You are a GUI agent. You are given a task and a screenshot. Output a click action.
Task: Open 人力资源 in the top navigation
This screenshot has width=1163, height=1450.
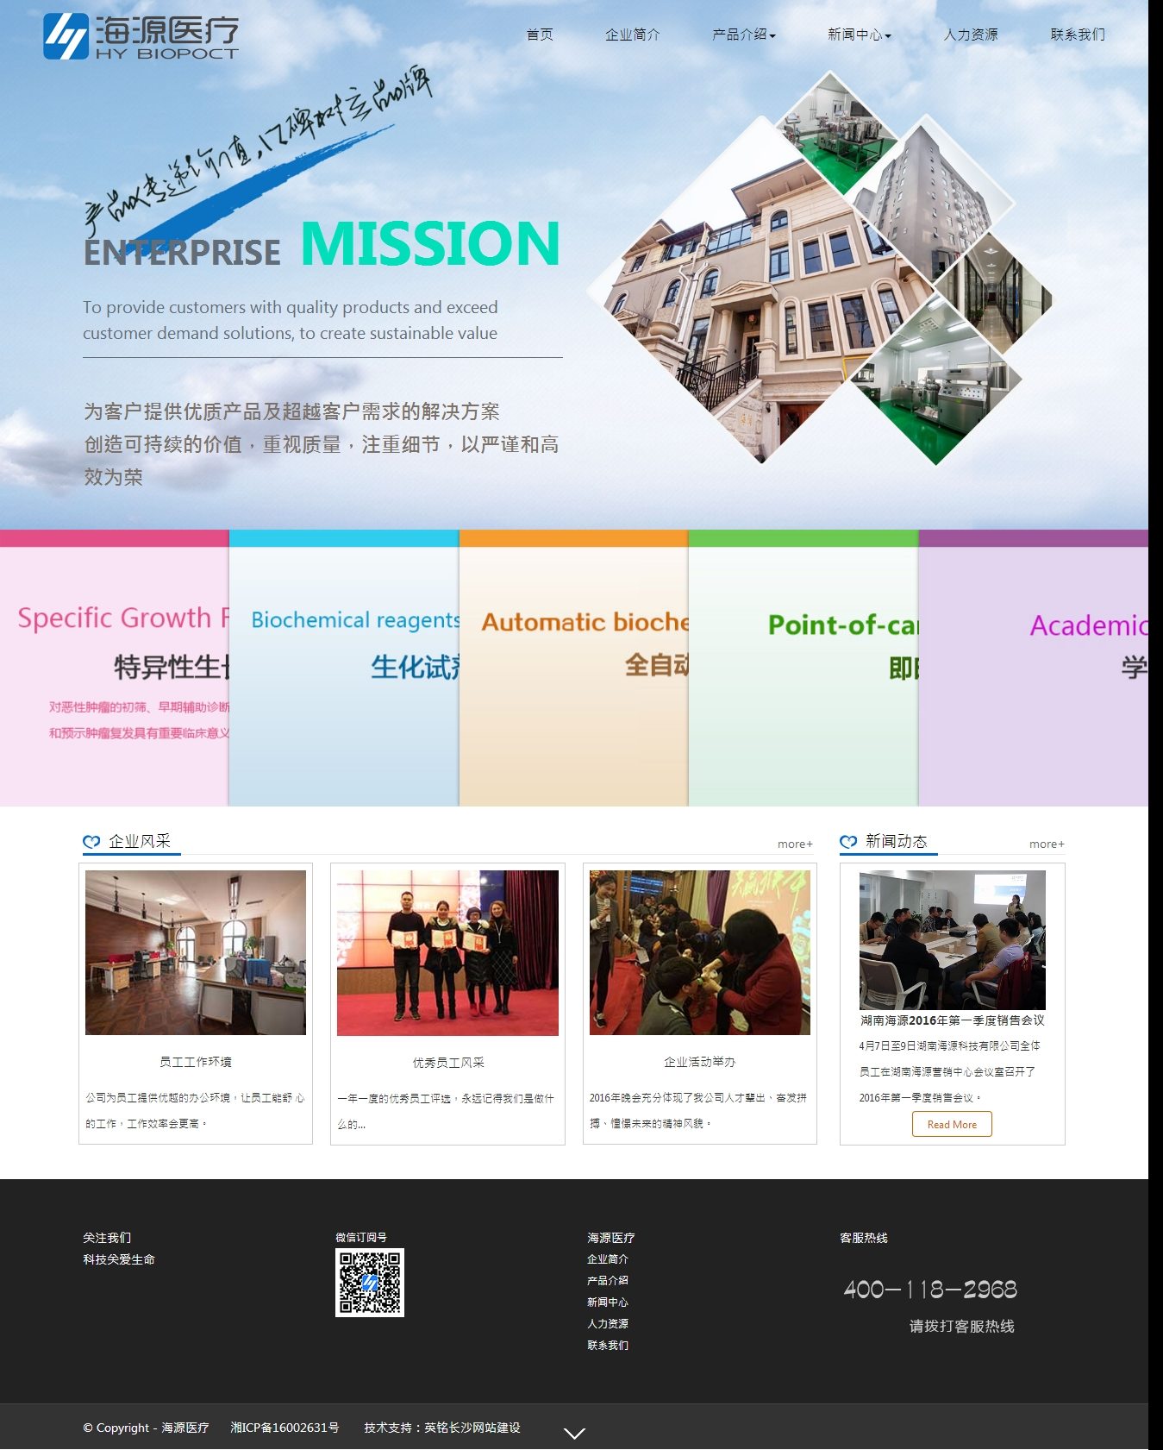[x=971, y=35]
